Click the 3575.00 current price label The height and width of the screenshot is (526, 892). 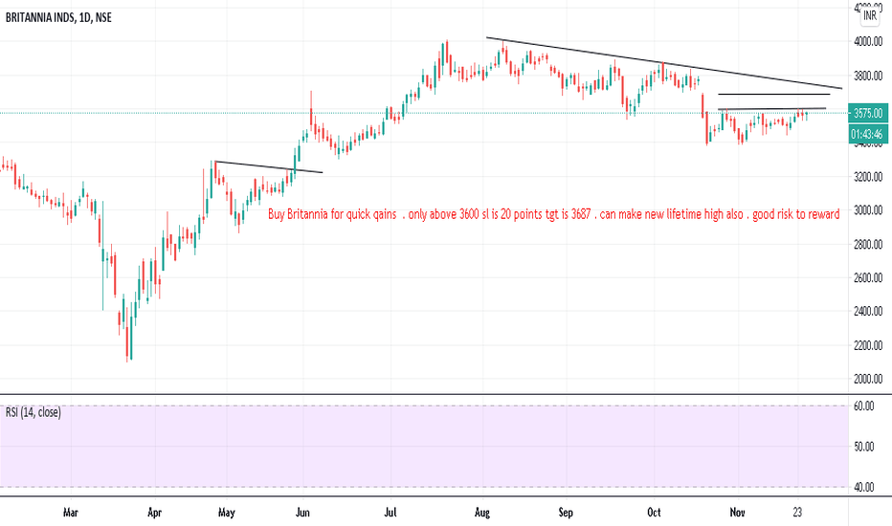[867, 113]
